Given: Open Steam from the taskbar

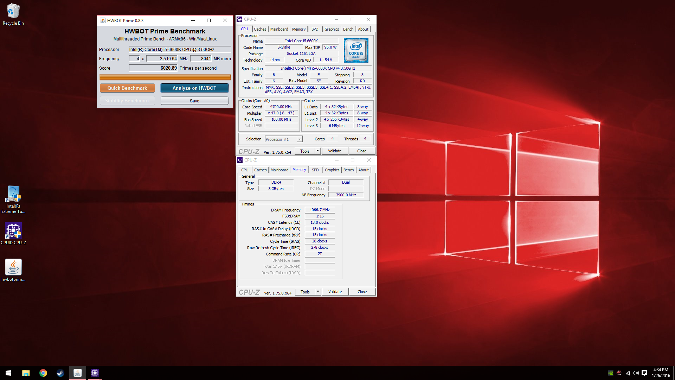Looking at the screenshot, I should pos(60,373).
